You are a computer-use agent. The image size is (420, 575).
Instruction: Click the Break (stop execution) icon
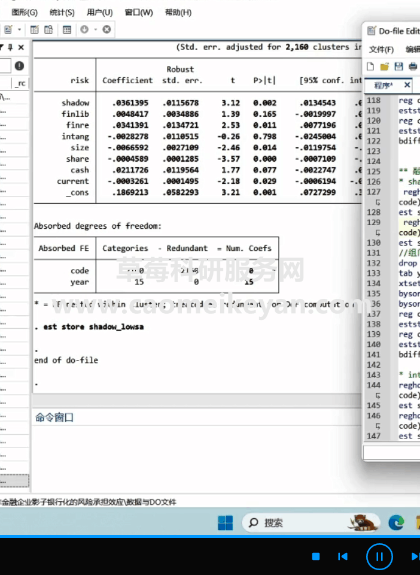(x=106, y=29)
